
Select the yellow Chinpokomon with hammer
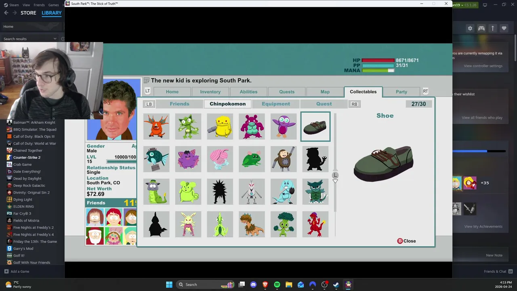pyautogui.click(x=220, y=127)
